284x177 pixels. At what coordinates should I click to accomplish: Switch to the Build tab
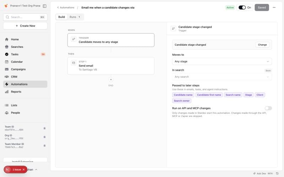61,17
